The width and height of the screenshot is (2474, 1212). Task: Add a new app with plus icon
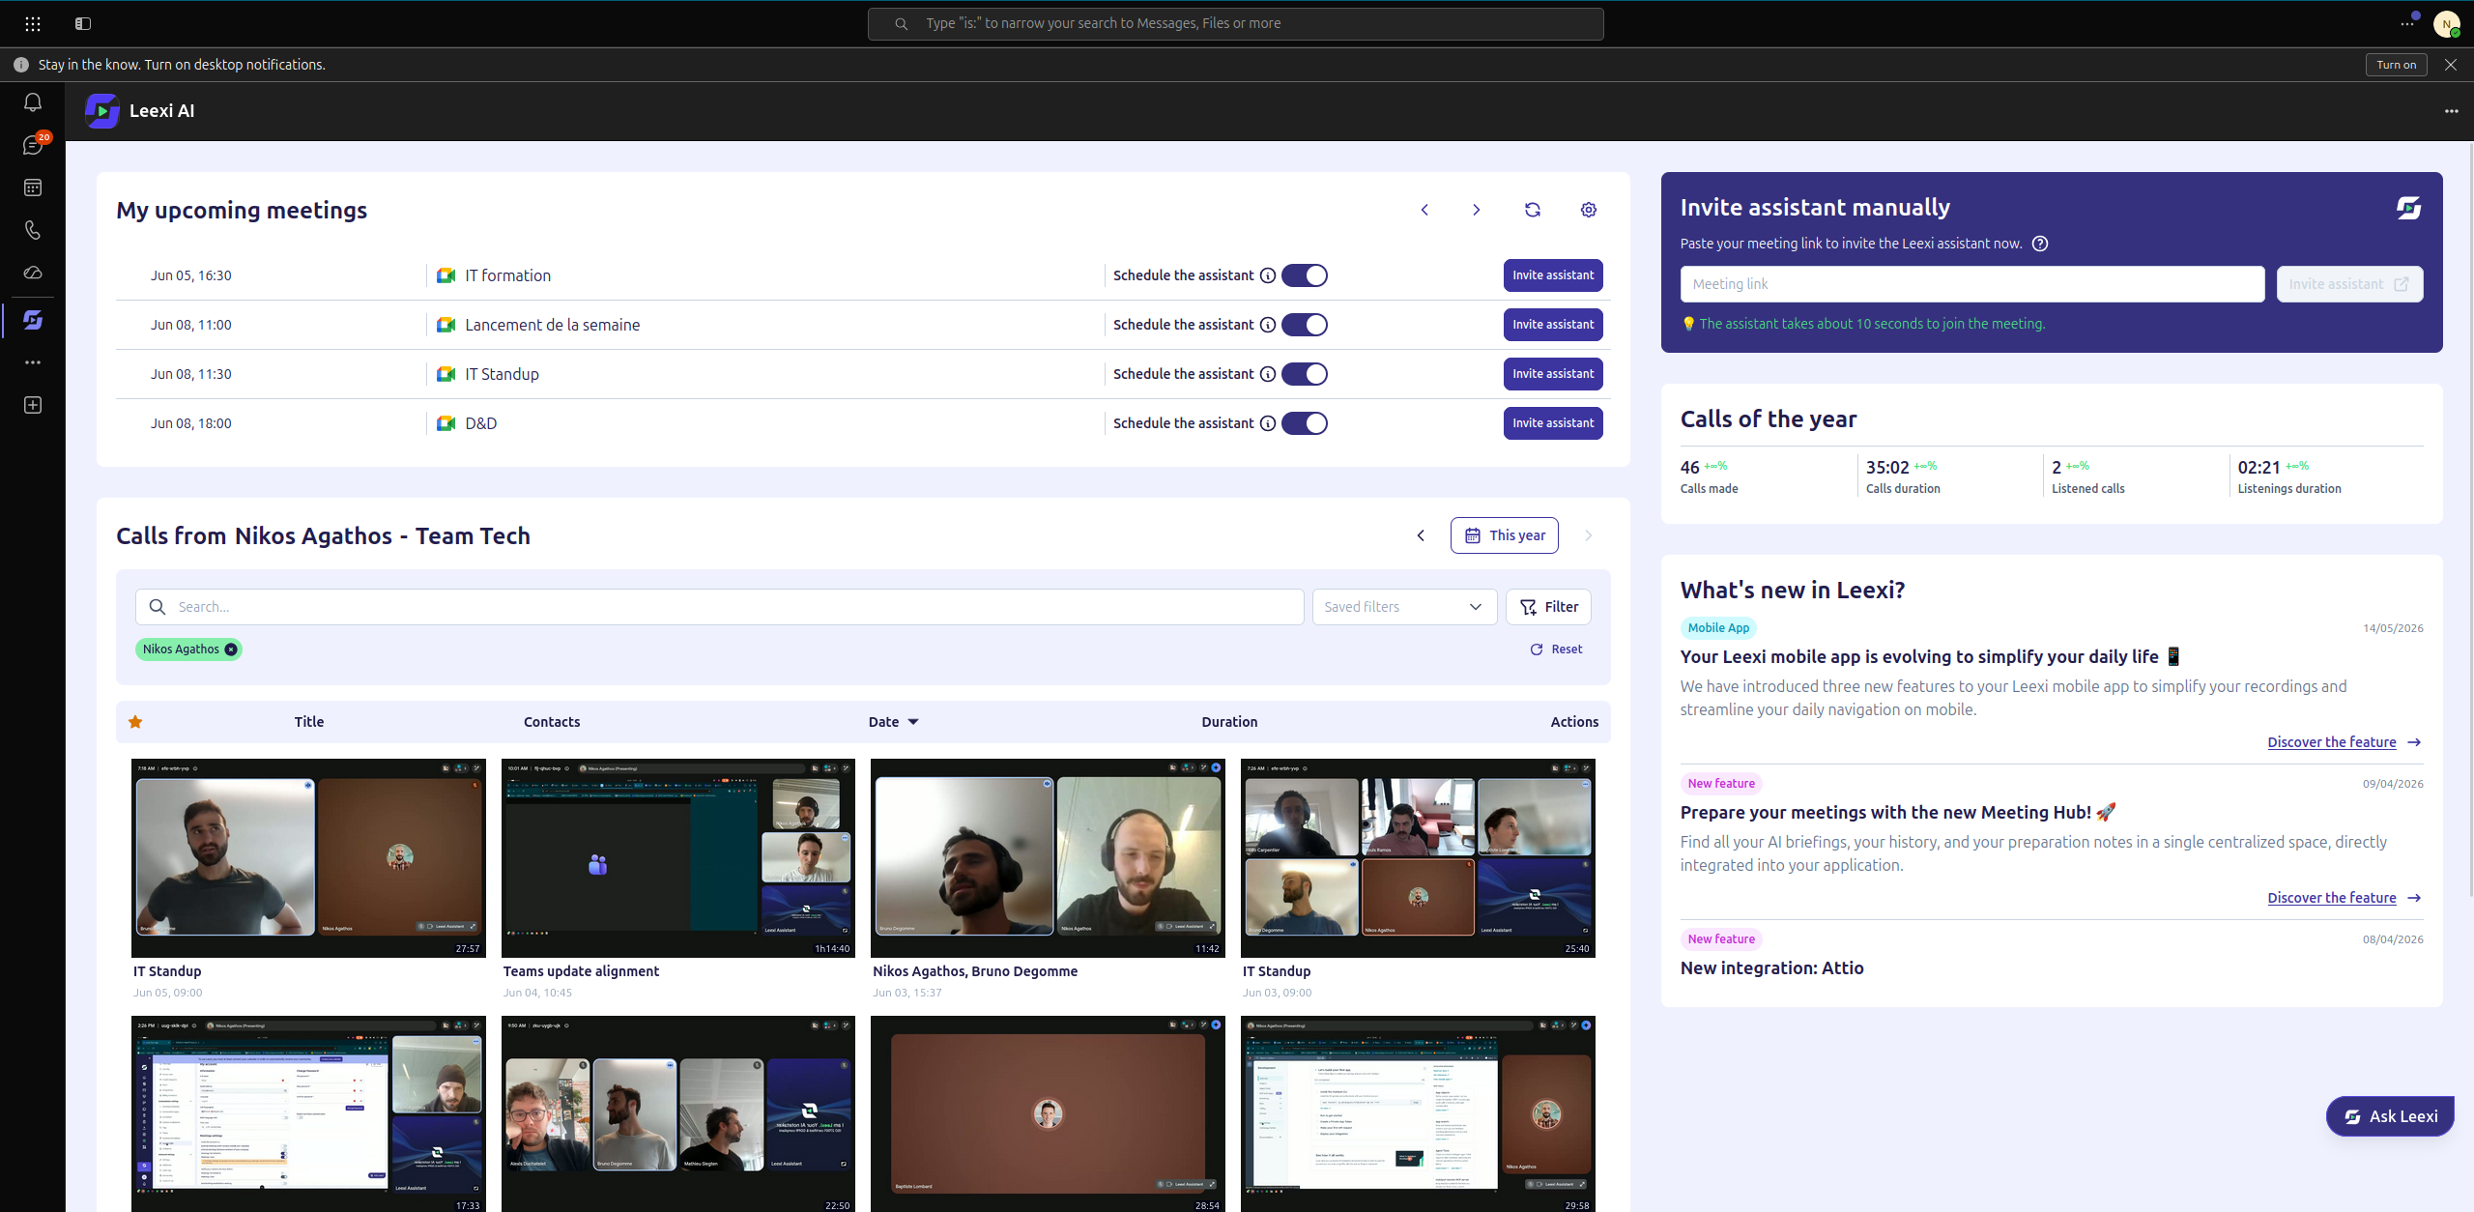[x=33, y=405]
